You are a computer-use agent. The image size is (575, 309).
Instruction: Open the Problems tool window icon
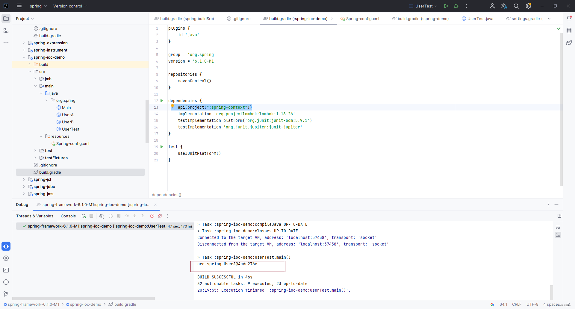[6, 282]
